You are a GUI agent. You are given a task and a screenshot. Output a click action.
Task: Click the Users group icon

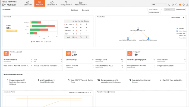(x=68, y=53)
